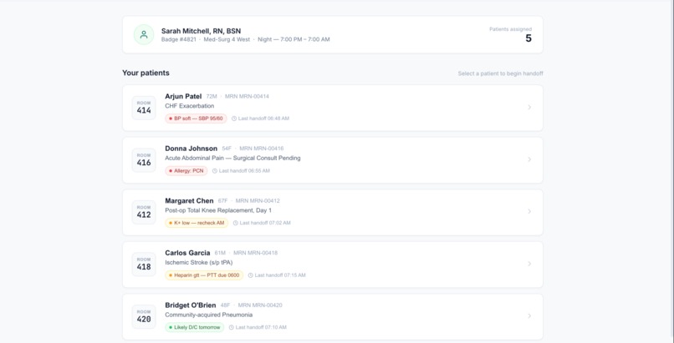Viewport: 674px width, 343px height.
Task: Click '48F' age label for Bridget O'Brien
Action: [x=225, y=305]
